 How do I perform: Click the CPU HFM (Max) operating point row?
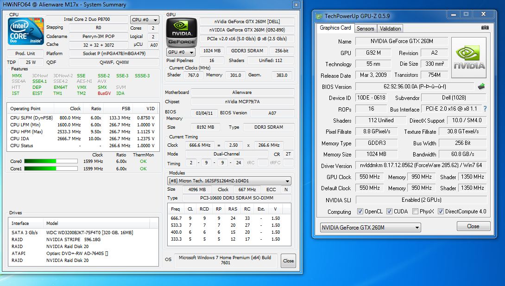[83, 132]
